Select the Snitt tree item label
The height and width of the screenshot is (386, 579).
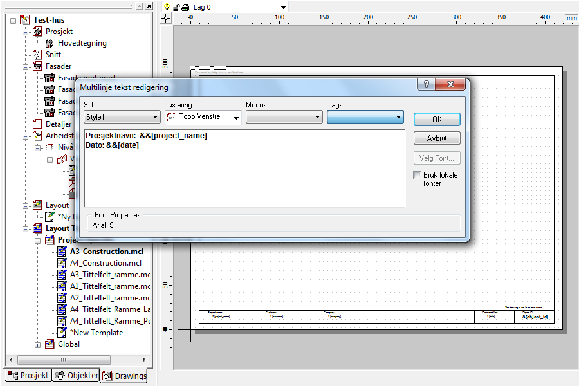point(53,55)
